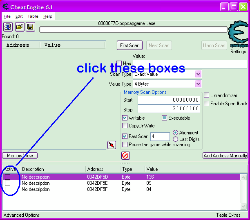
Task: Click the results Address column header
Action: (x=21, y=45)
